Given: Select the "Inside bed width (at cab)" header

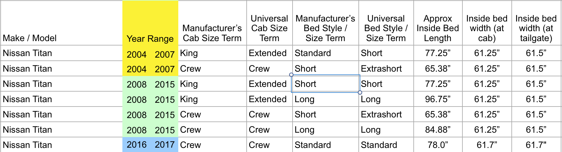Looking at the screenshot, I should click(x=487, y=28).
